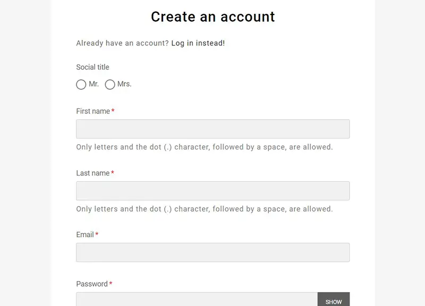
Task: Click the Password field label
Action: pyautogui.click(x=92, y=284)
